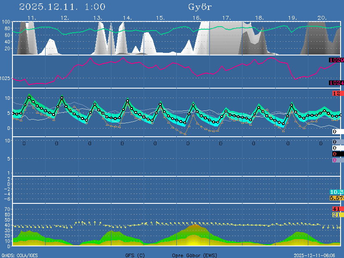
Task: Select day 14 on the date axis
Action: 127,18
